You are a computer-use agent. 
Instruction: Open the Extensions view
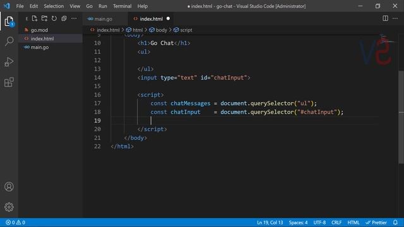[9, 83]
